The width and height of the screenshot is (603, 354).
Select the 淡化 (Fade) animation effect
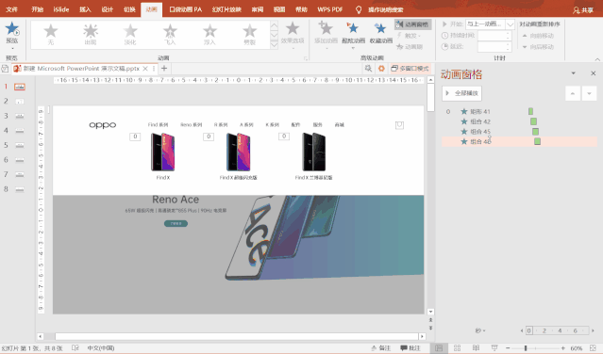pos(130,35)
